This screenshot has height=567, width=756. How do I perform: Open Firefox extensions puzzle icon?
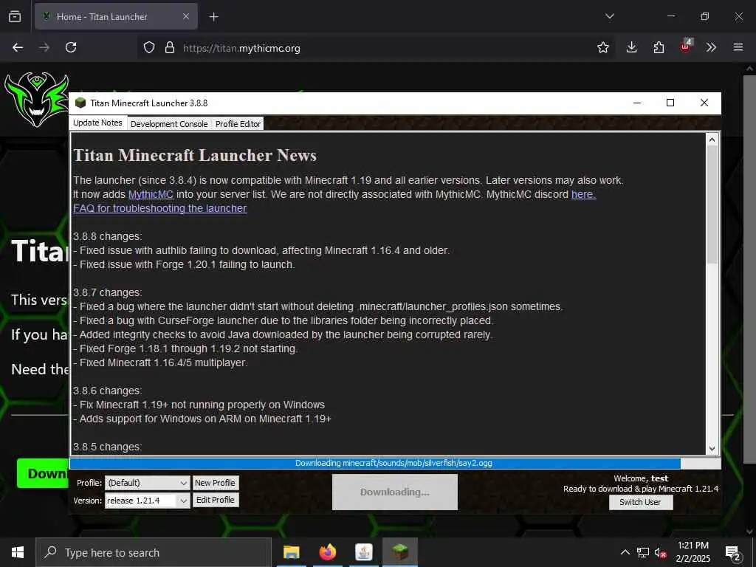(x=659, y=47)
